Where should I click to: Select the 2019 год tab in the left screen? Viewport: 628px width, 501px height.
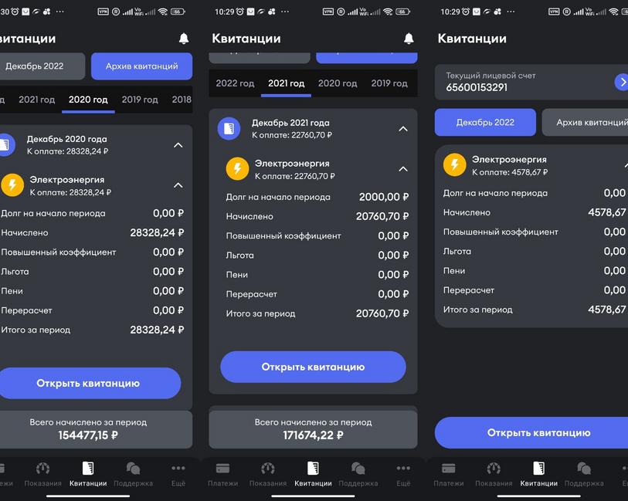[140, 100]
